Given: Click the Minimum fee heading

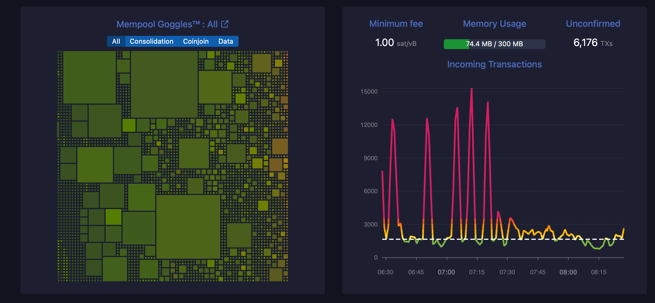Looking at the screenshot, I should click(x=396, y=24).
